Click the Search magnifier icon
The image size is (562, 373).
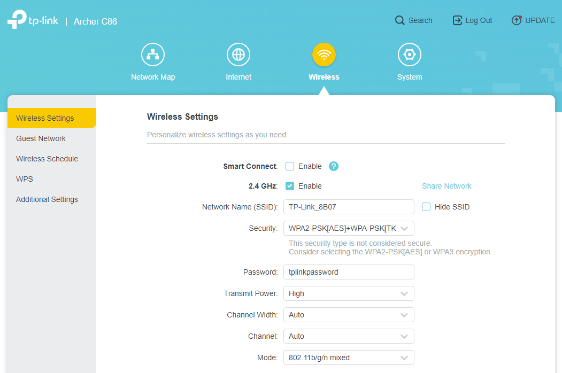click(400, 20)
